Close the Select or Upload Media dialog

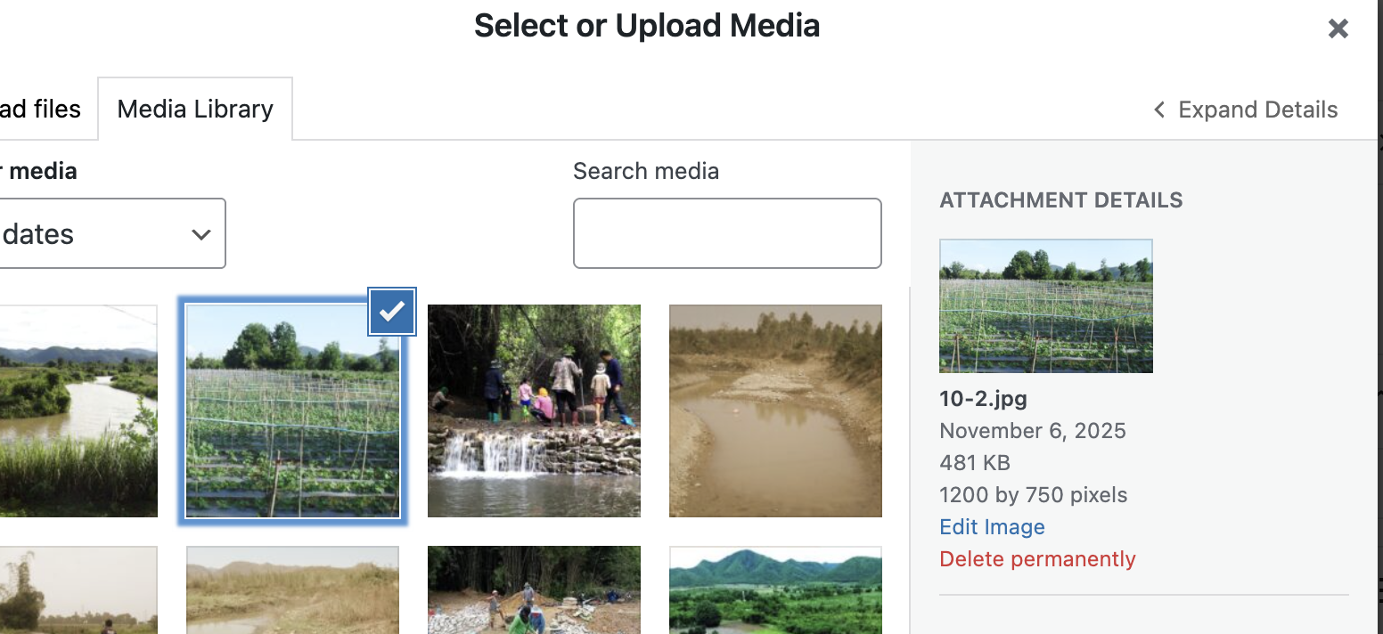pyautogui.click(x=1338, y=29)
